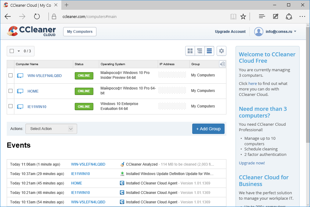
Task: Switch to group tree view
Action: [200, 51]
